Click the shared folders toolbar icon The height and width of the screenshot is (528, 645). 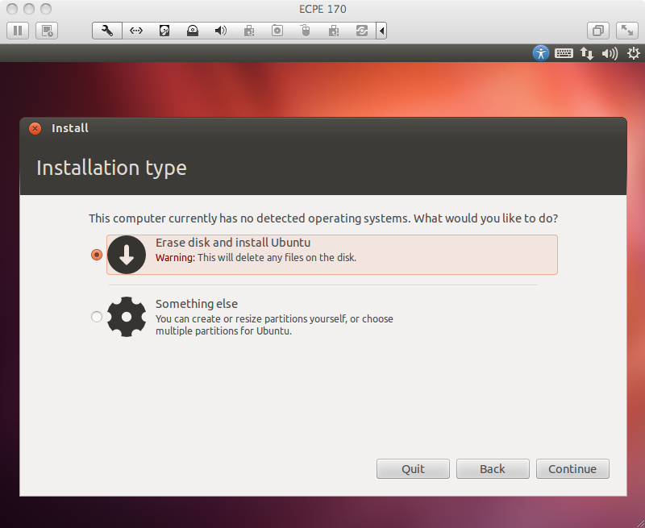(x=362, y=30)
